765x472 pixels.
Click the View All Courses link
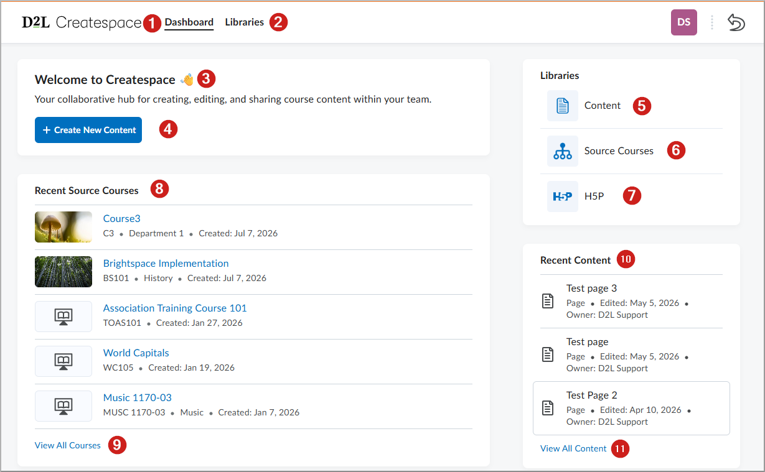pyautogui.click(x=68, y=445)
